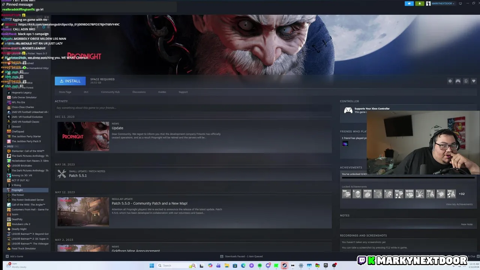Click the Steam taskbar icon

point(284,265)
